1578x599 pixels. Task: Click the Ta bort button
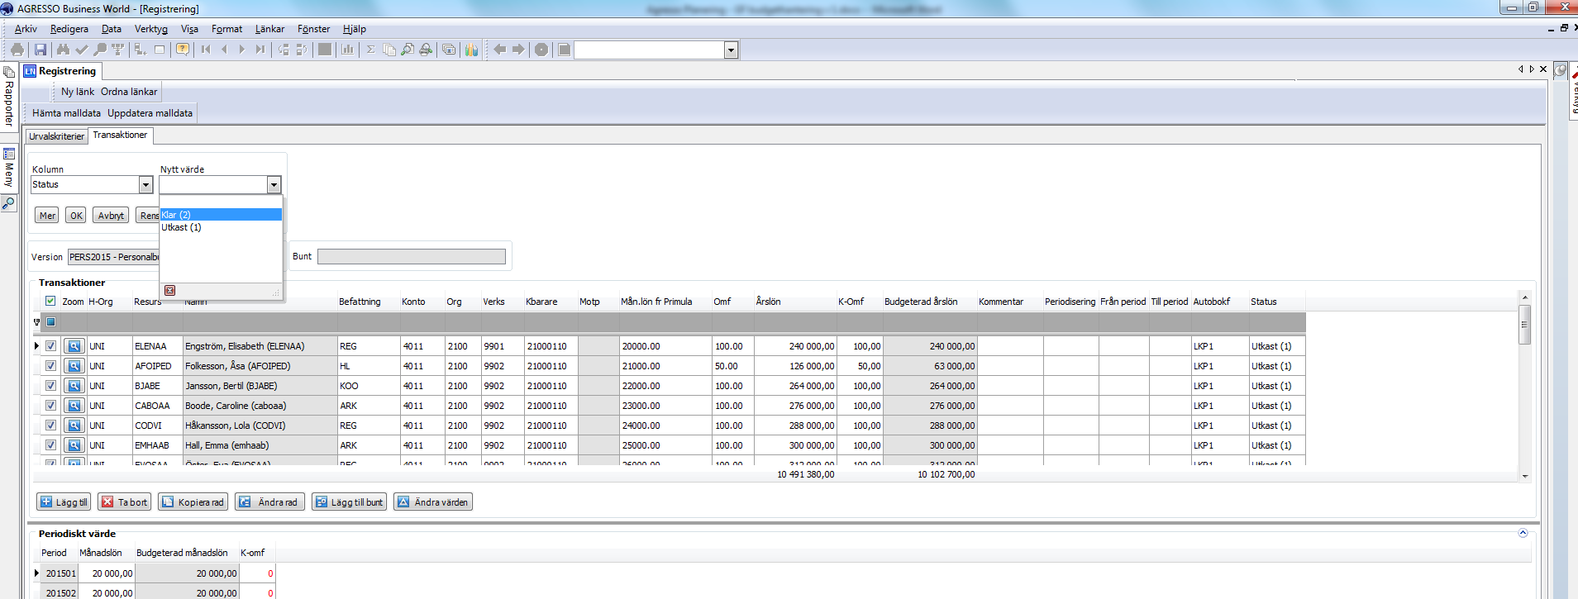coord(125,502)
